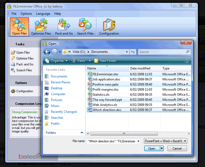Viewport: 205px width, 167px height.
Task: Select file Profit margins.xlsx
Action: point(139,90)
